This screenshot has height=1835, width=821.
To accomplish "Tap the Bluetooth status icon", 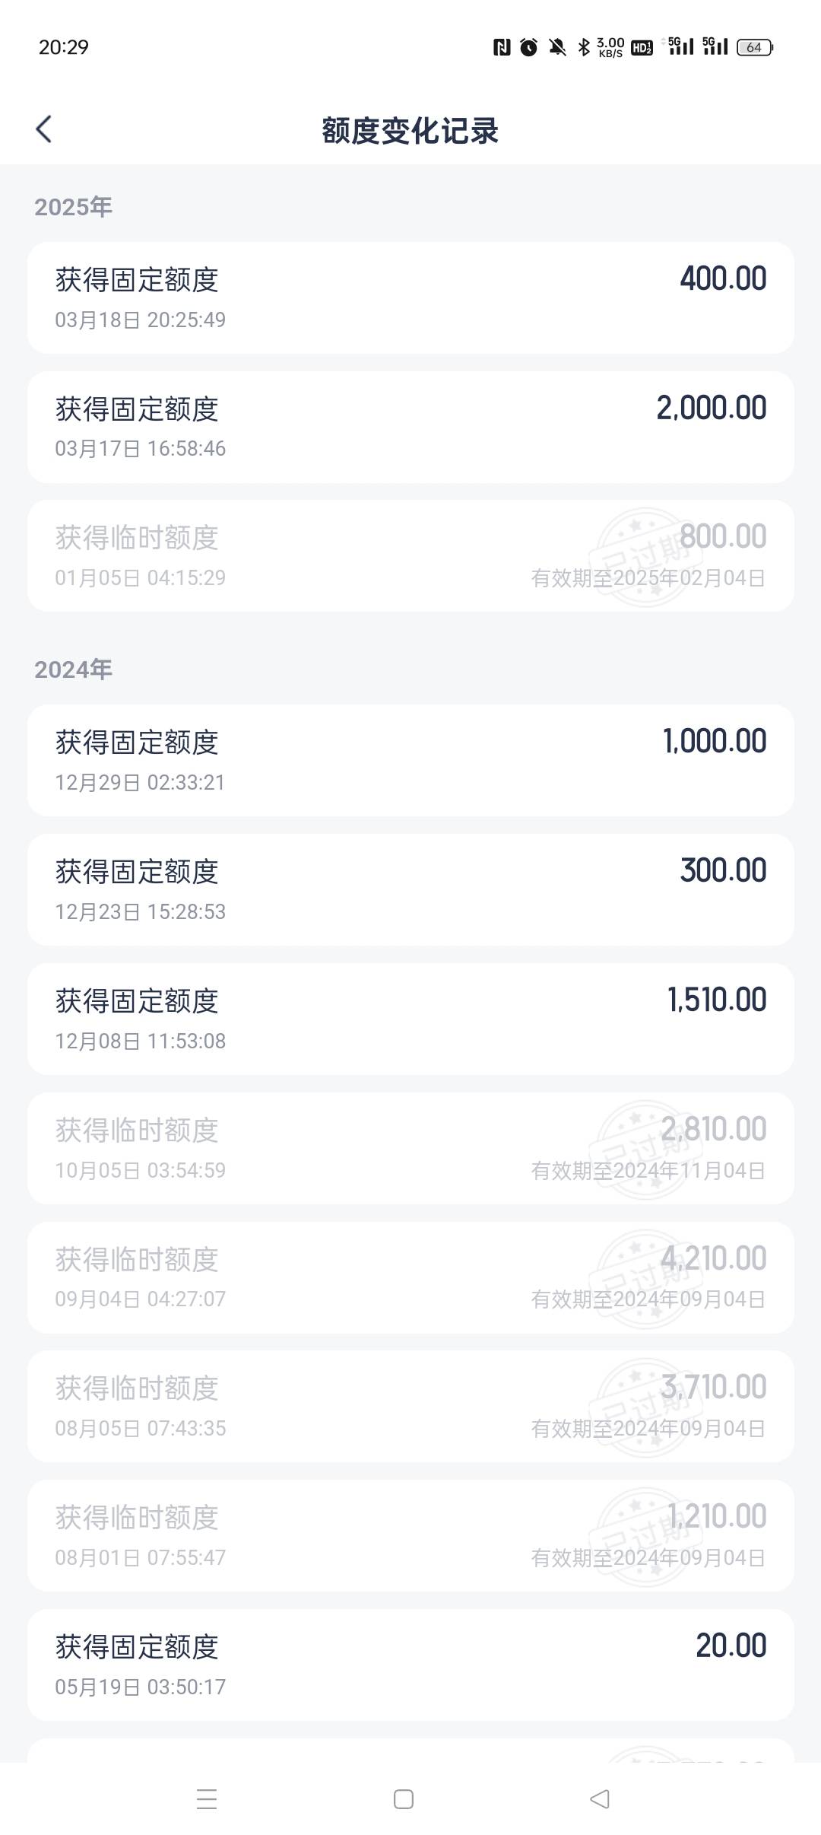I will coord(583,47).
